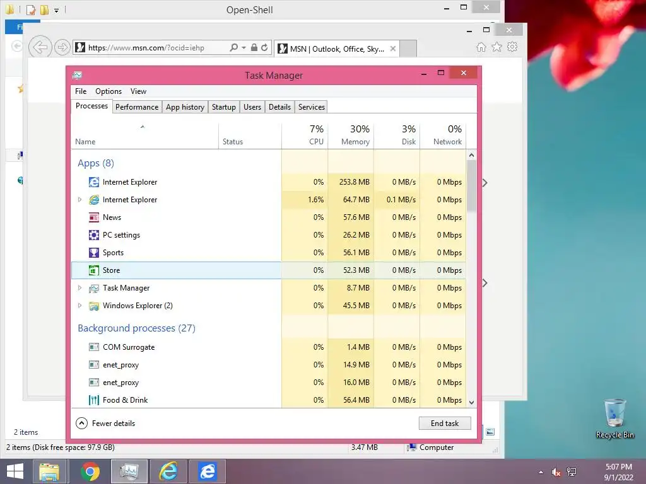Launch Google Chrome from the taskbar
Screen dimensions: 646x484
pos(90,471)
